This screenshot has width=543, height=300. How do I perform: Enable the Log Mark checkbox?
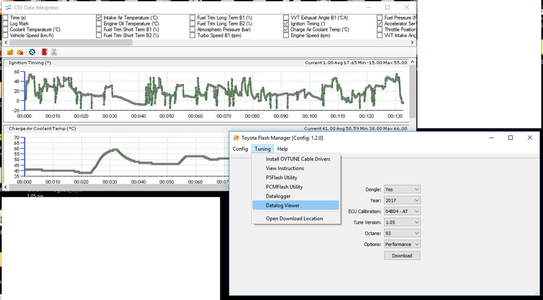coord(6,24)
